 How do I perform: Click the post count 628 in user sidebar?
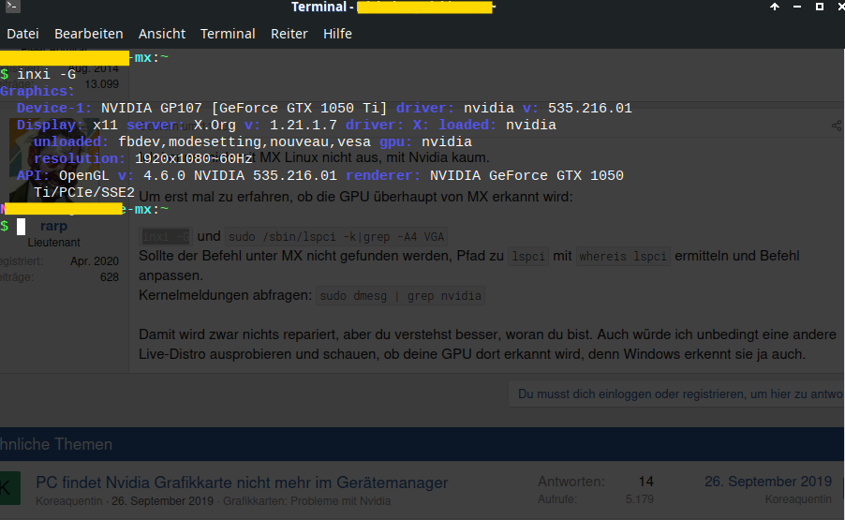click(x=110, y=277)
